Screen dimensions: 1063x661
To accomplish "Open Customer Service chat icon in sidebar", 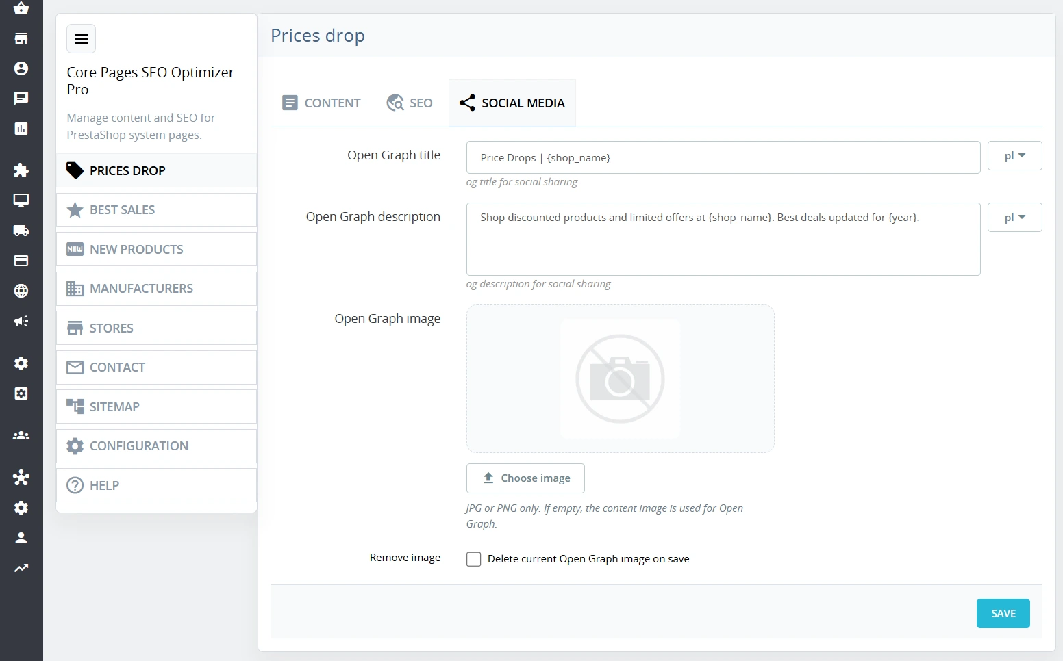I will 21,99.
